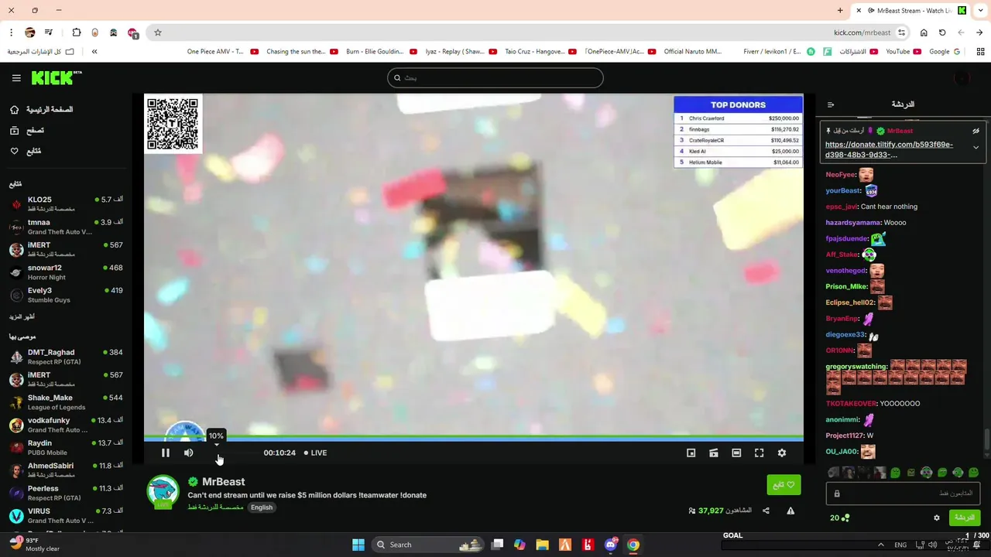Open media controls icon in Chrome toolbar
991x557 pixels.
pyautogui.click(x=49, y=32)
